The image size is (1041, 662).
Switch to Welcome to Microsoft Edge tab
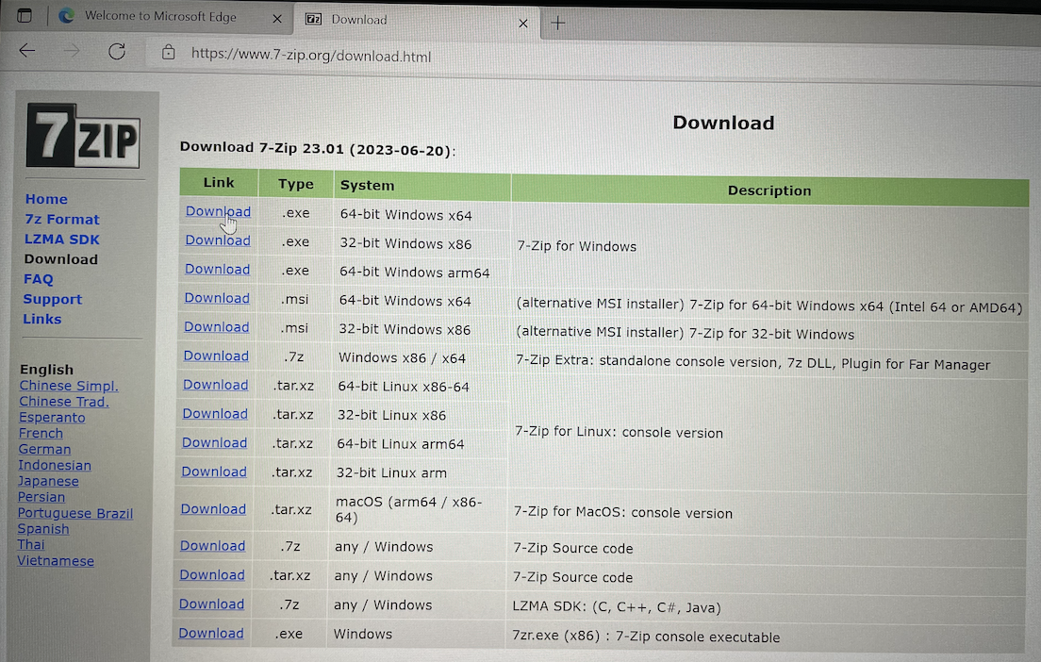click(x=160, y=17)
